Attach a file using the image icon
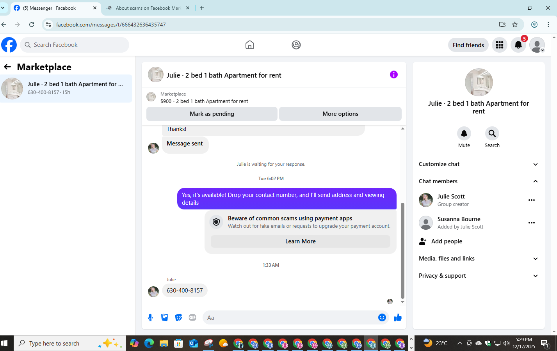Viewport: 557px width, 351px height. [164, 317]
